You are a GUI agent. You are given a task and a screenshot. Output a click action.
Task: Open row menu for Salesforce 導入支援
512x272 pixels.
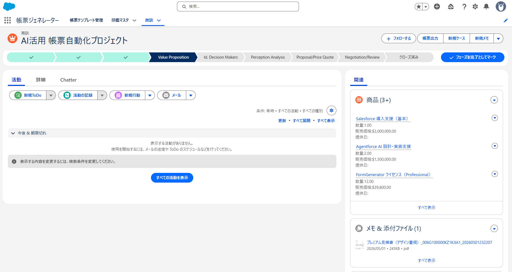[495, 118]
